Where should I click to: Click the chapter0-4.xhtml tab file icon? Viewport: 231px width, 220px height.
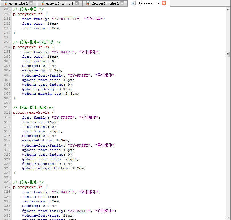coord(88,3)
